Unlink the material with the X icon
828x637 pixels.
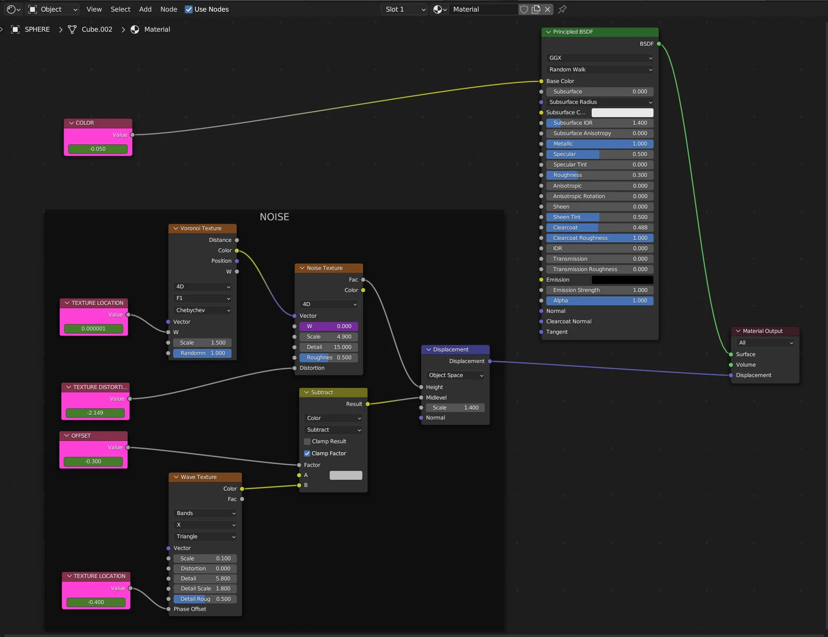[548, 9]
